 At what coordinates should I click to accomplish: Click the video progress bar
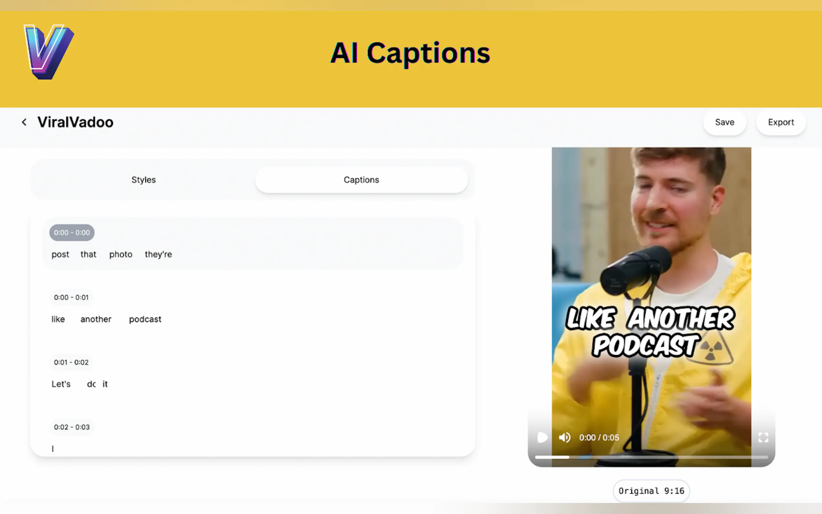(x=651, y=457)
